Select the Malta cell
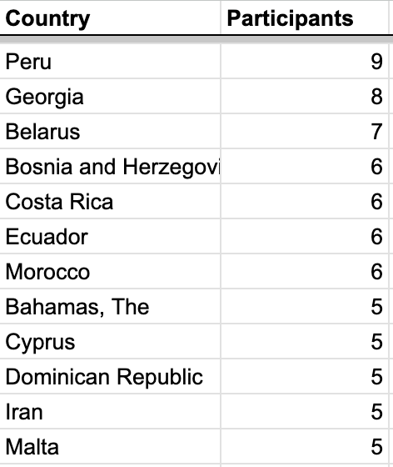 (110, 447)
